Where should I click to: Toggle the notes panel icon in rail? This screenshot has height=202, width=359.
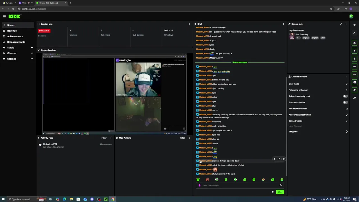[x=355, y=59]
